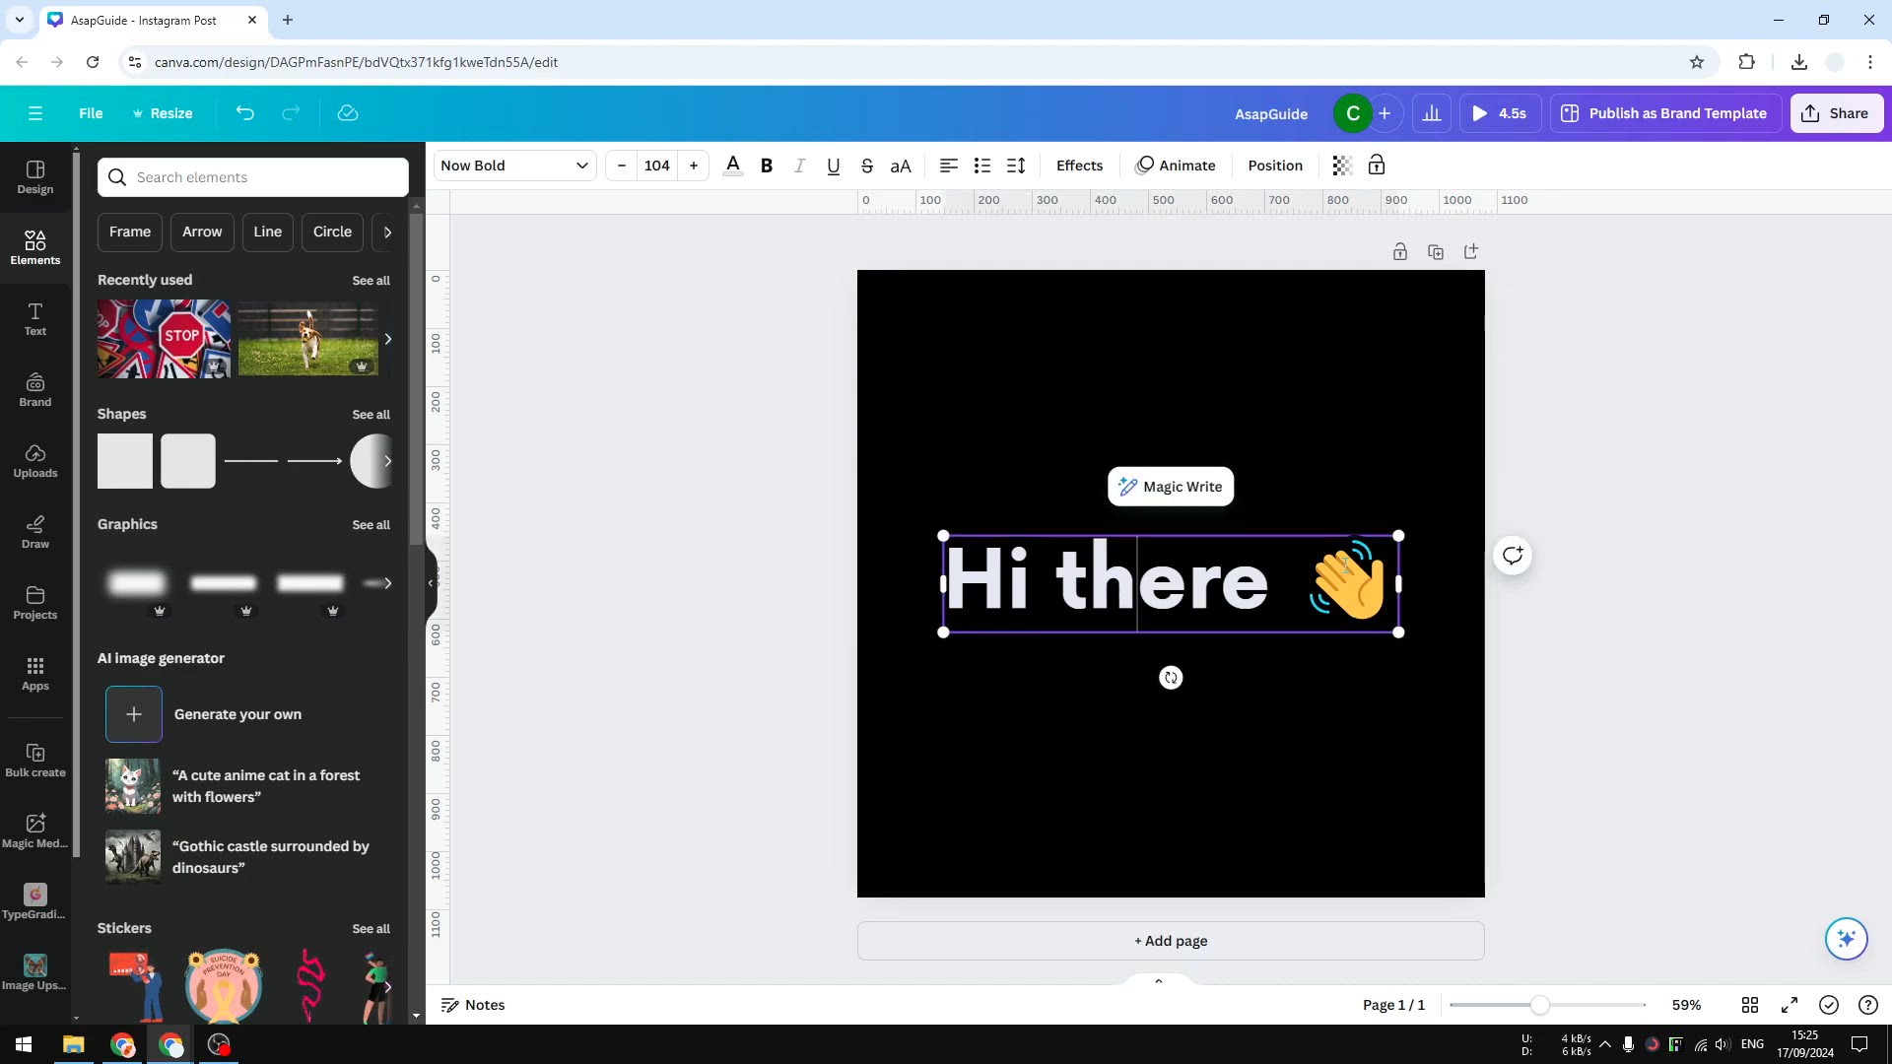This screenshot has width=1892, height=1064.
Task: Lock the page icon above canvas
Action: (1400, 252)
